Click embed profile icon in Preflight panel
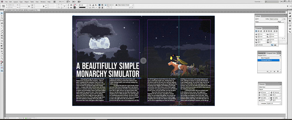The image size is (292, 120). point(285,19)
